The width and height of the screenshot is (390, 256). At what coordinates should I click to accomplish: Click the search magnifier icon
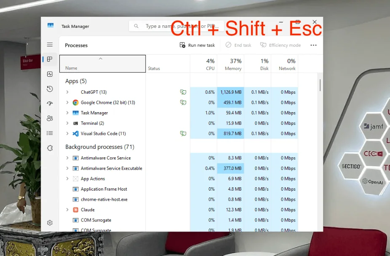136,26
